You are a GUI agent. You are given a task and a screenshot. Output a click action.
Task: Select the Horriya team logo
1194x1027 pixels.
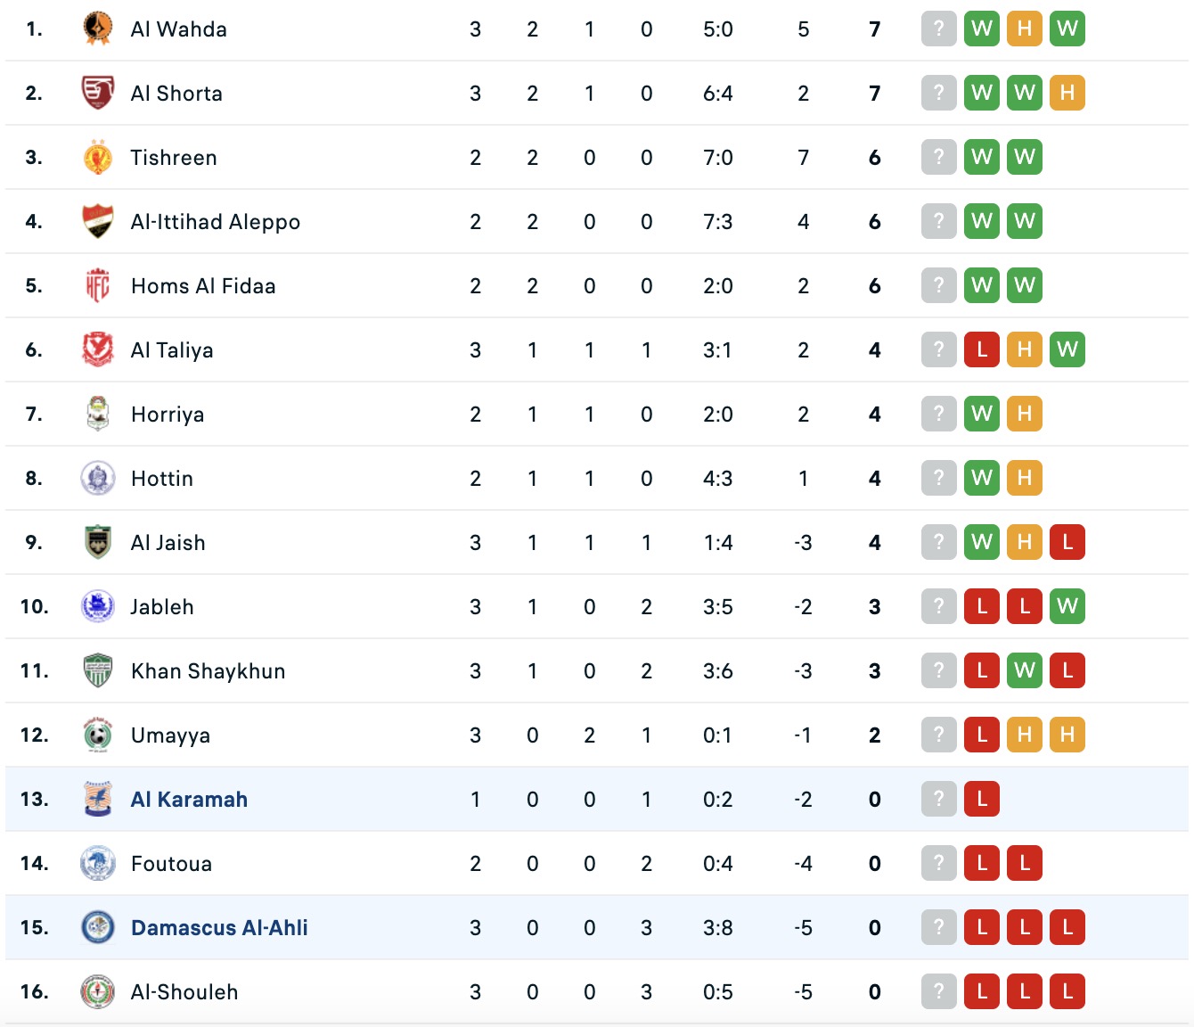tap(98, 414)
